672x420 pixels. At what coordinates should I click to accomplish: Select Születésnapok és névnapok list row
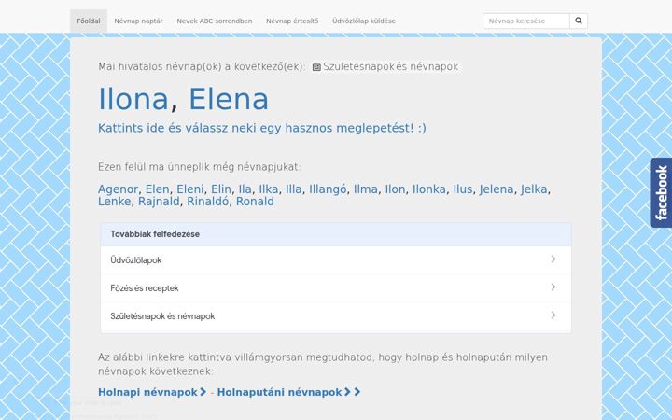[x=336, y=316]
